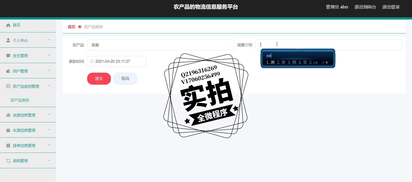Click the 更新时间 date field 2021-04-20 23:11:27
This screenshot has height=182, width=412.
pyautogui.click(x=117, y=61)
